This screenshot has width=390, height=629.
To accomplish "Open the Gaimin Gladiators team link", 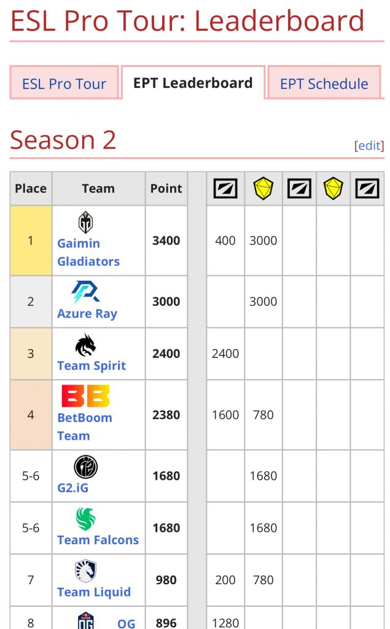I will pos(88,252).
